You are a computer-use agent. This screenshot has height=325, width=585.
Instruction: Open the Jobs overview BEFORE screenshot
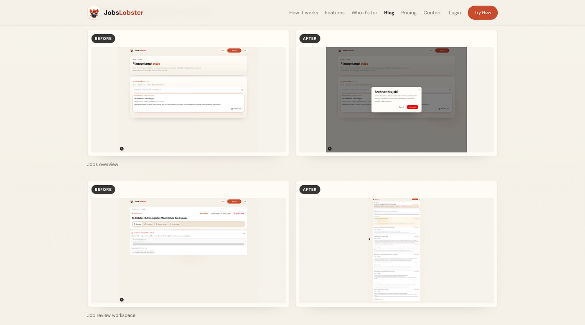(188, 99)
